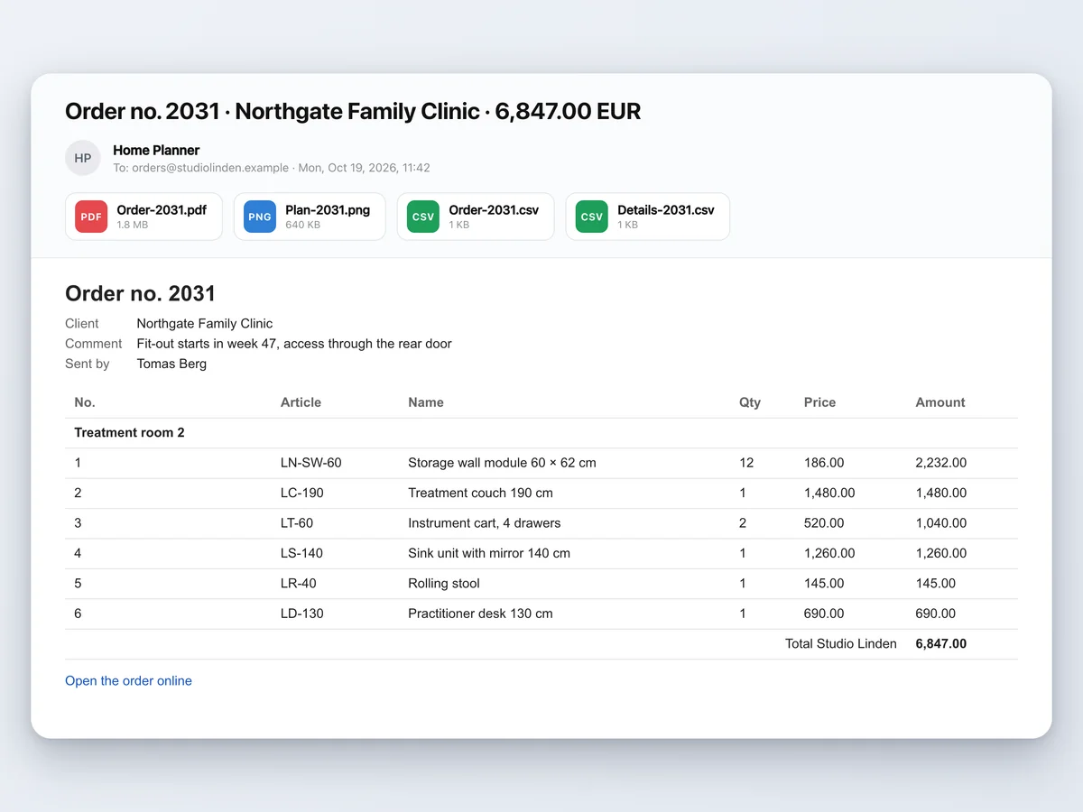Image resolution: width=1083 pixels, height=812 pixels.
Task: Click quantity 12 for storage wall module
Action: [x=746, y=463]
